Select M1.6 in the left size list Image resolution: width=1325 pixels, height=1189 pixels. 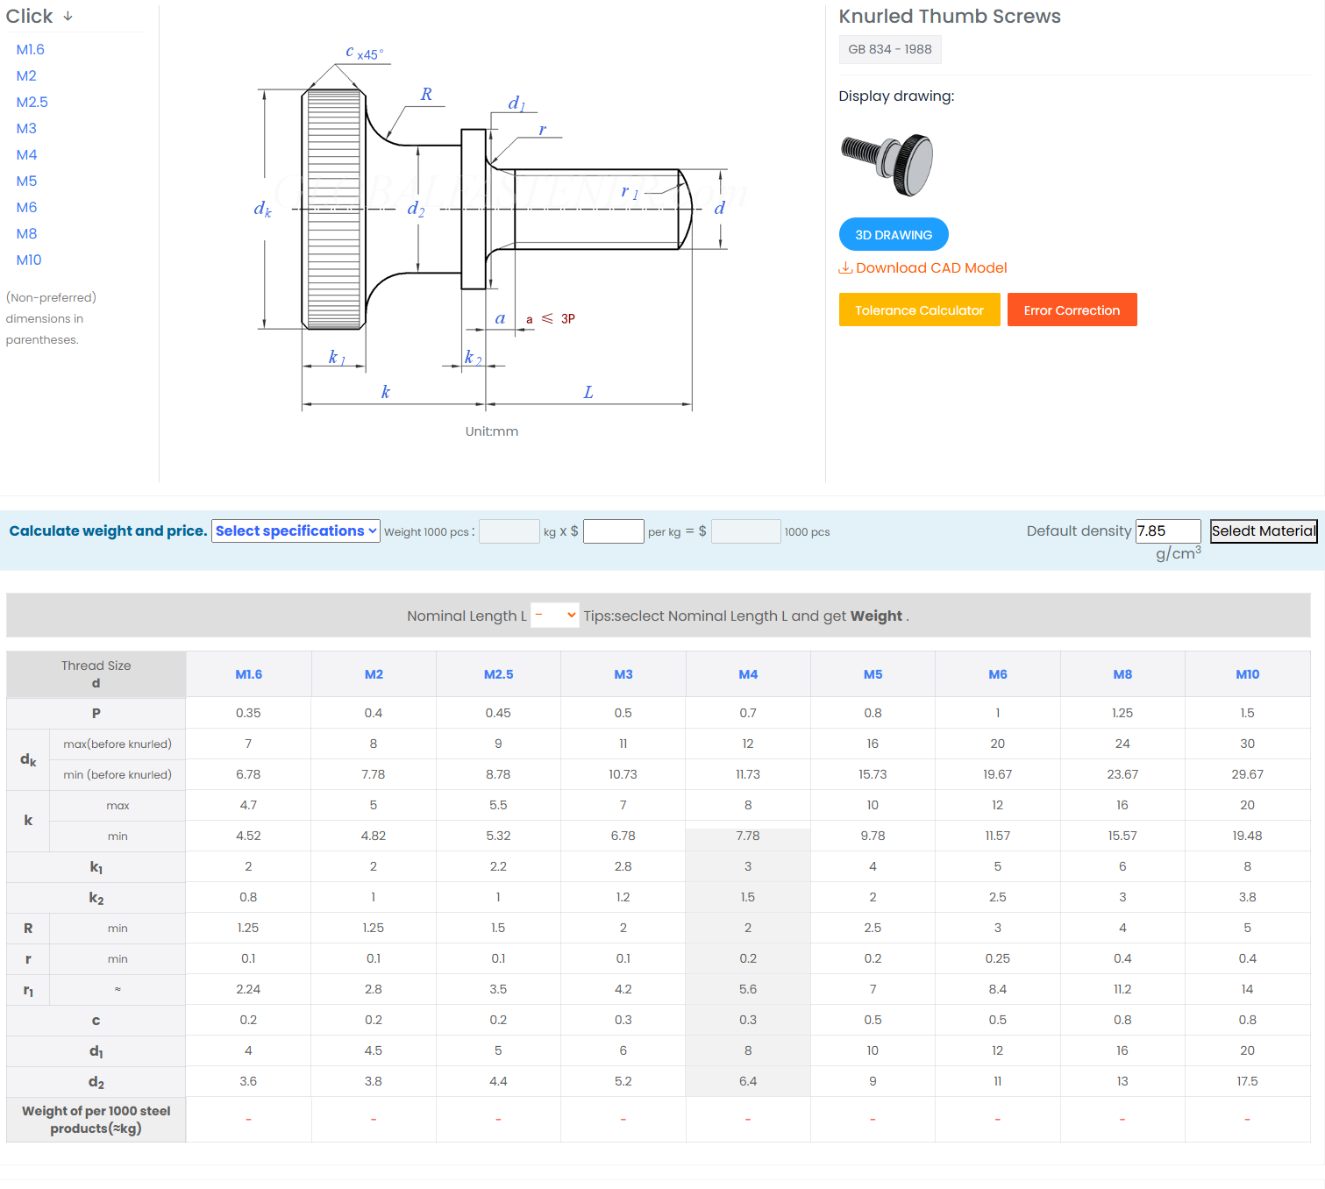coord(31,50)
